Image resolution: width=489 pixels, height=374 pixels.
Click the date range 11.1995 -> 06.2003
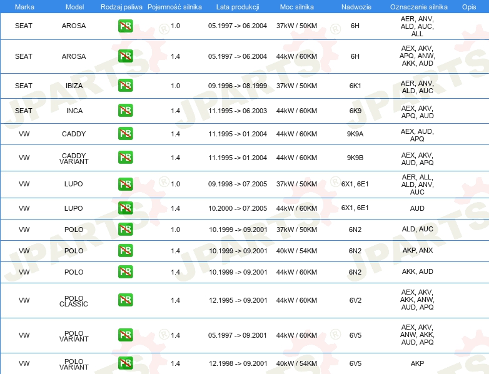[x=238, y=111]
